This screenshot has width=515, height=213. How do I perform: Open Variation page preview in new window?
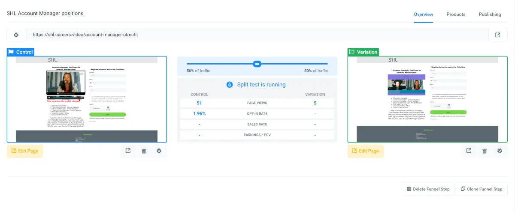469,151
